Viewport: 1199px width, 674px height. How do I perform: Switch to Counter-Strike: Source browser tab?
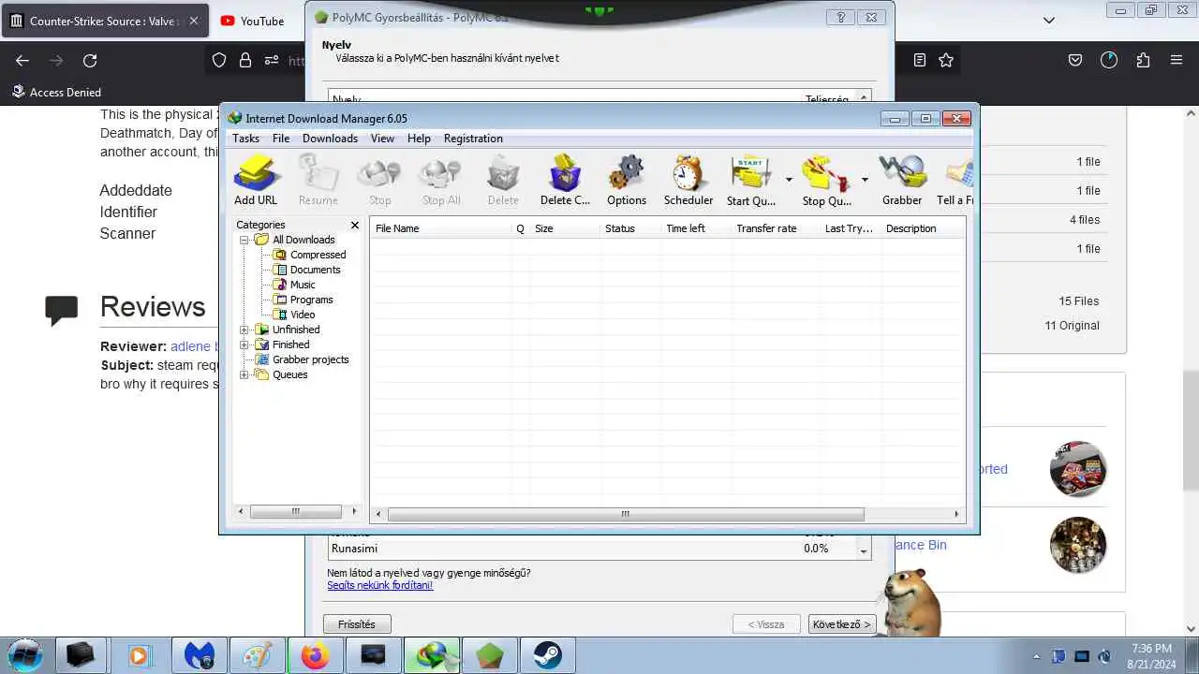[x=105, y=21]
